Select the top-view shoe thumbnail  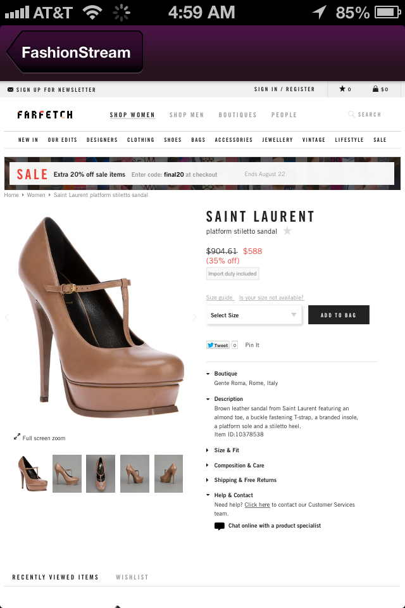coord(101,474)
